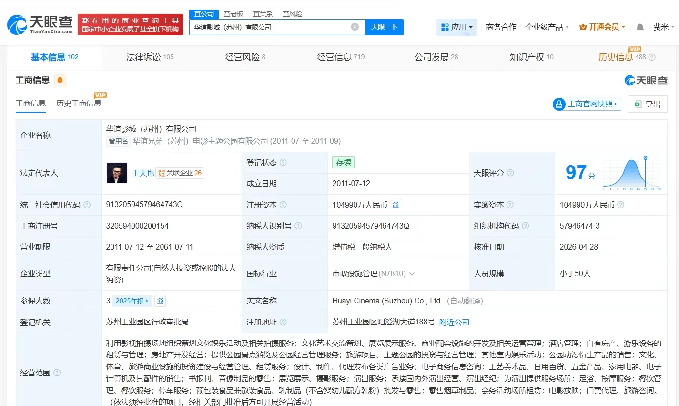Open the 应用 dropdown menu
Viewport: 679px width, 406px height.
coord(456,27)
